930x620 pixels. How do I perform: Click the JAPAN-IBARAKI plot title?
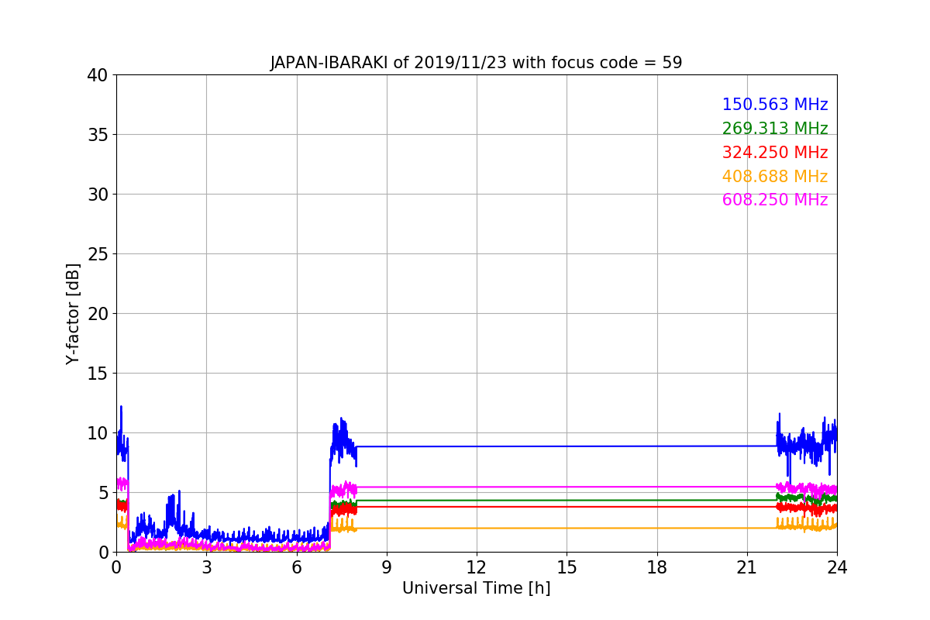(x=476, y=63)
